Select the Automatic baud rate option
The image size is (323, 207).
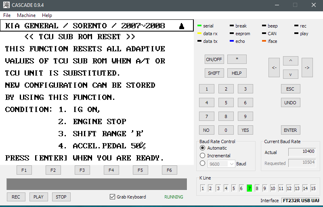coord(203,148)
